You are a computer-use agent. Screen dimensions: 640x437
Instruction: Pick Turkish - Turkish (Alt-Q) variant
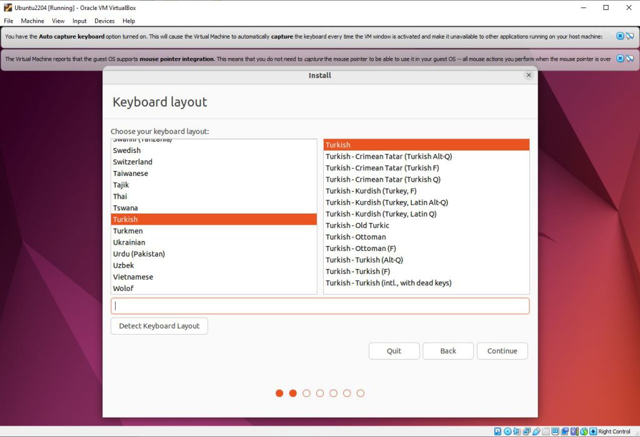426,260
